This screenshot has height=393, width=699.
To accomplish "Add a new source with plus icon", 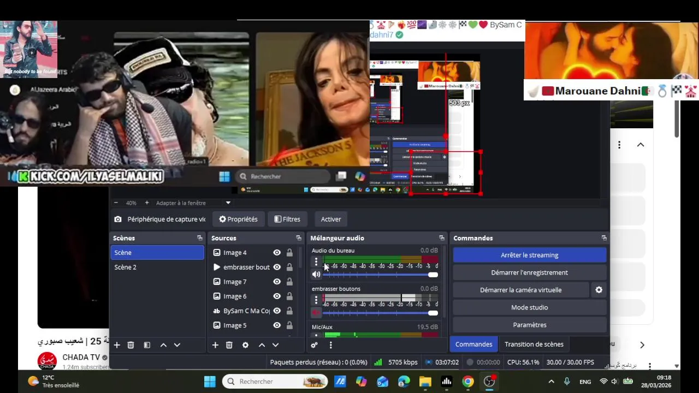I will coord(215,345).
